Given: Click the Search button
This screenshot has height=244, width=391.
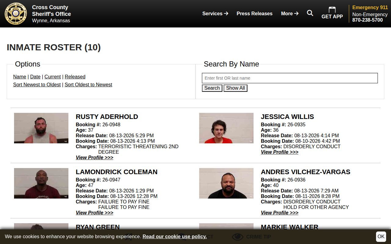Looking at the screenshot, I should coord(212,88).
